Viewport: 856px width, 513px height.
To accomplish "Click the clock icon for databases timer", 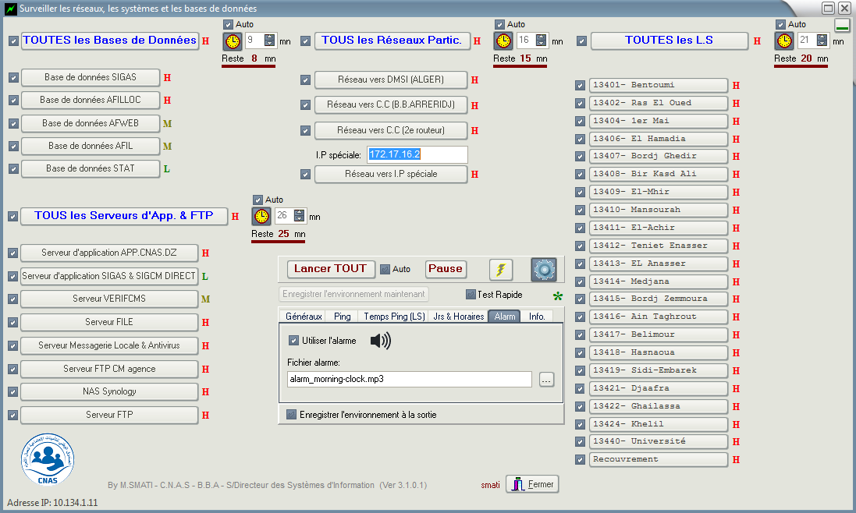I will click(232, 41).
